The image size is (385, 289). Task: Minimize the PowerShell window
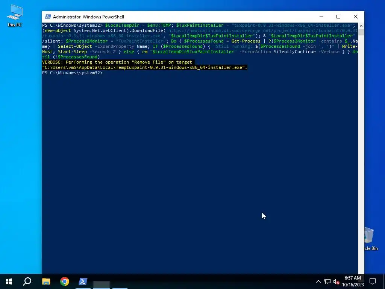(x=321, y=17)
